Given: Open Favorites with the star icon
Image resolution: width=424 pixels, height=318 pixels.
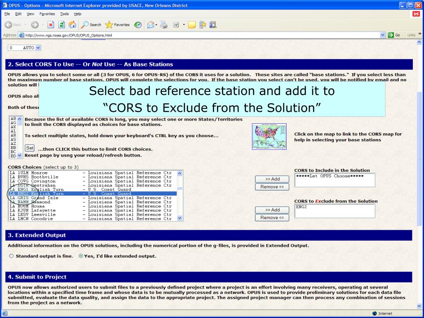Looking at the screenshot, I should (x=118, y=25).
